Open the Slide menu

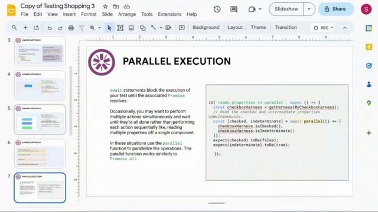click(x=107, y=14)
